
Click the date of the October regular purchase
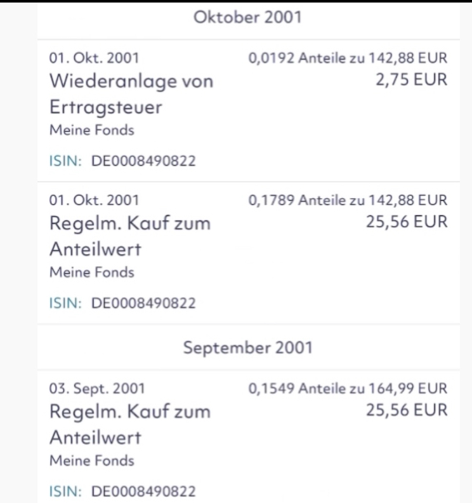94,201
